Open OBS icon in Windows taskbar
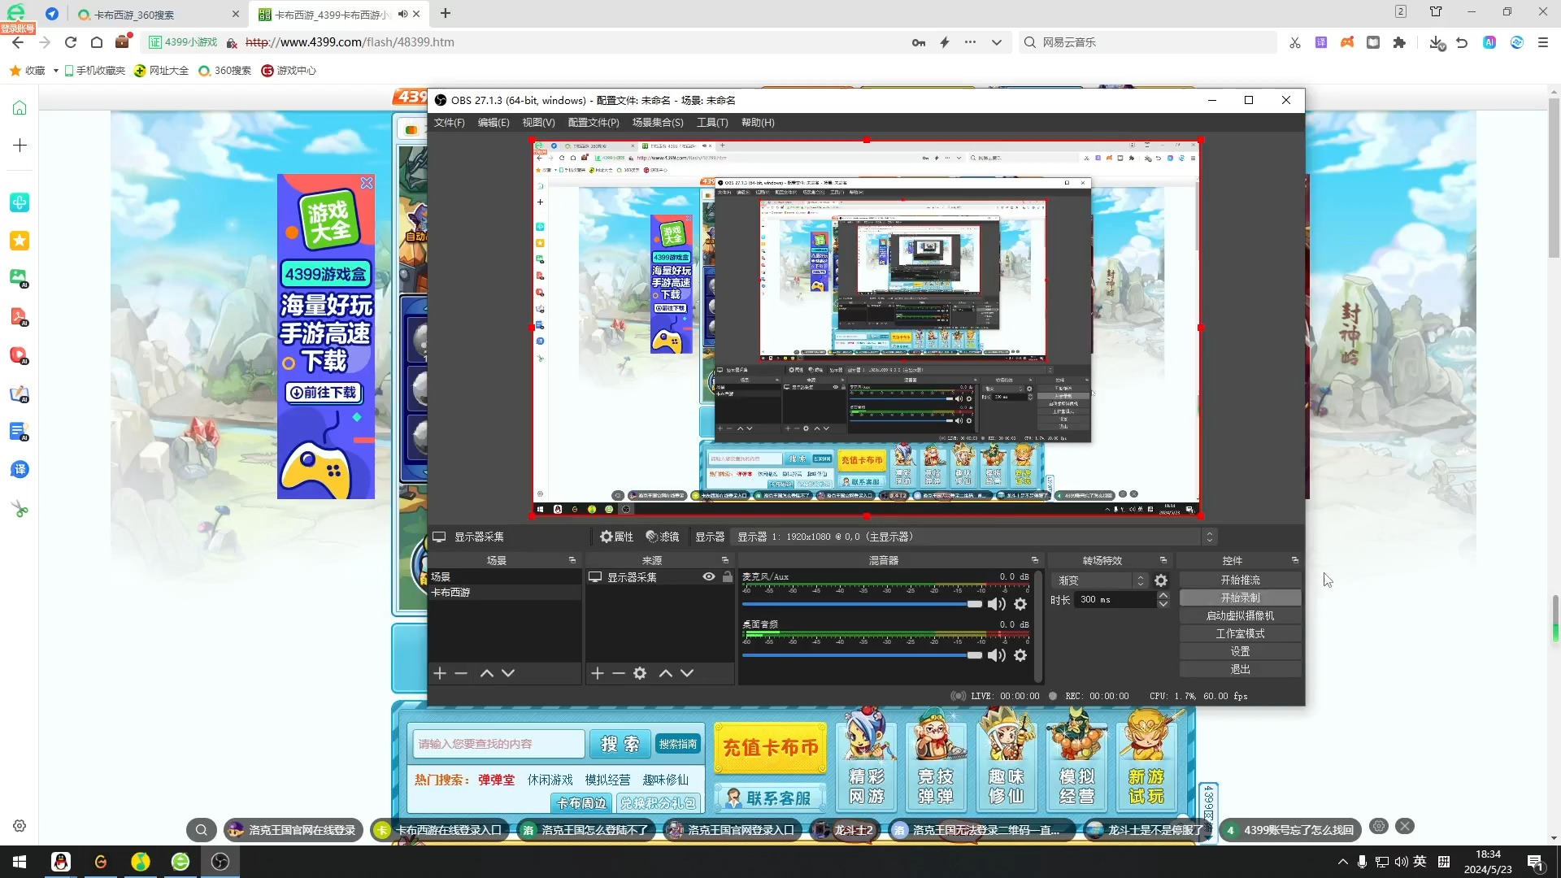Image resolution: width=1561 pixels, height=878 pixels. pos(220,862)
